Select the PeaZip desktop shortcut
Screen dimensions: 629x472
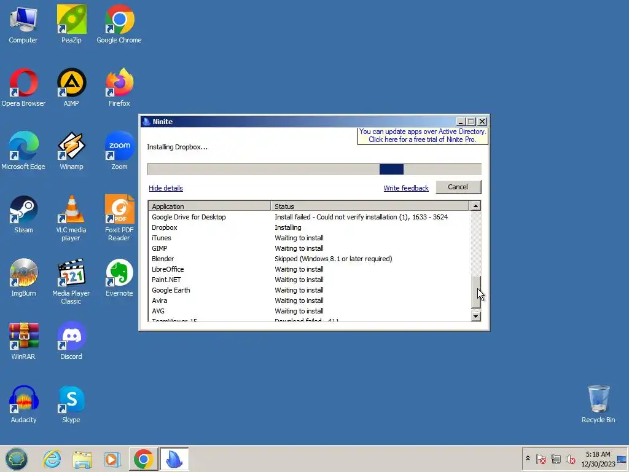coord(71,25)
